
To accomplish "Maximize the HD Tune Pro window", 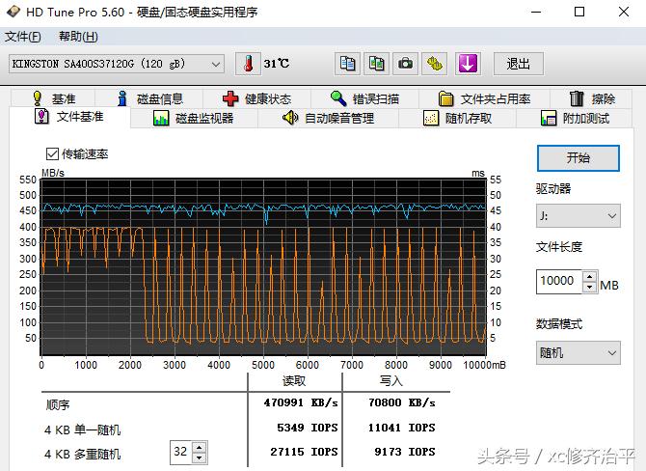I will pos(579,12).
